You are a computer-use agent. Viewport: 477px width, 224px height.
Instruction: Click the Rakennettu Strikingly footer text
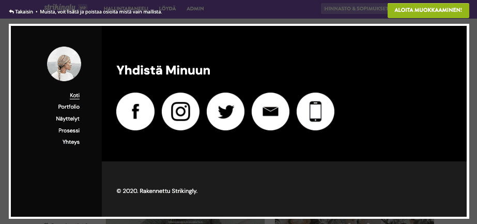pyautogui.click(x=157, y=191)
